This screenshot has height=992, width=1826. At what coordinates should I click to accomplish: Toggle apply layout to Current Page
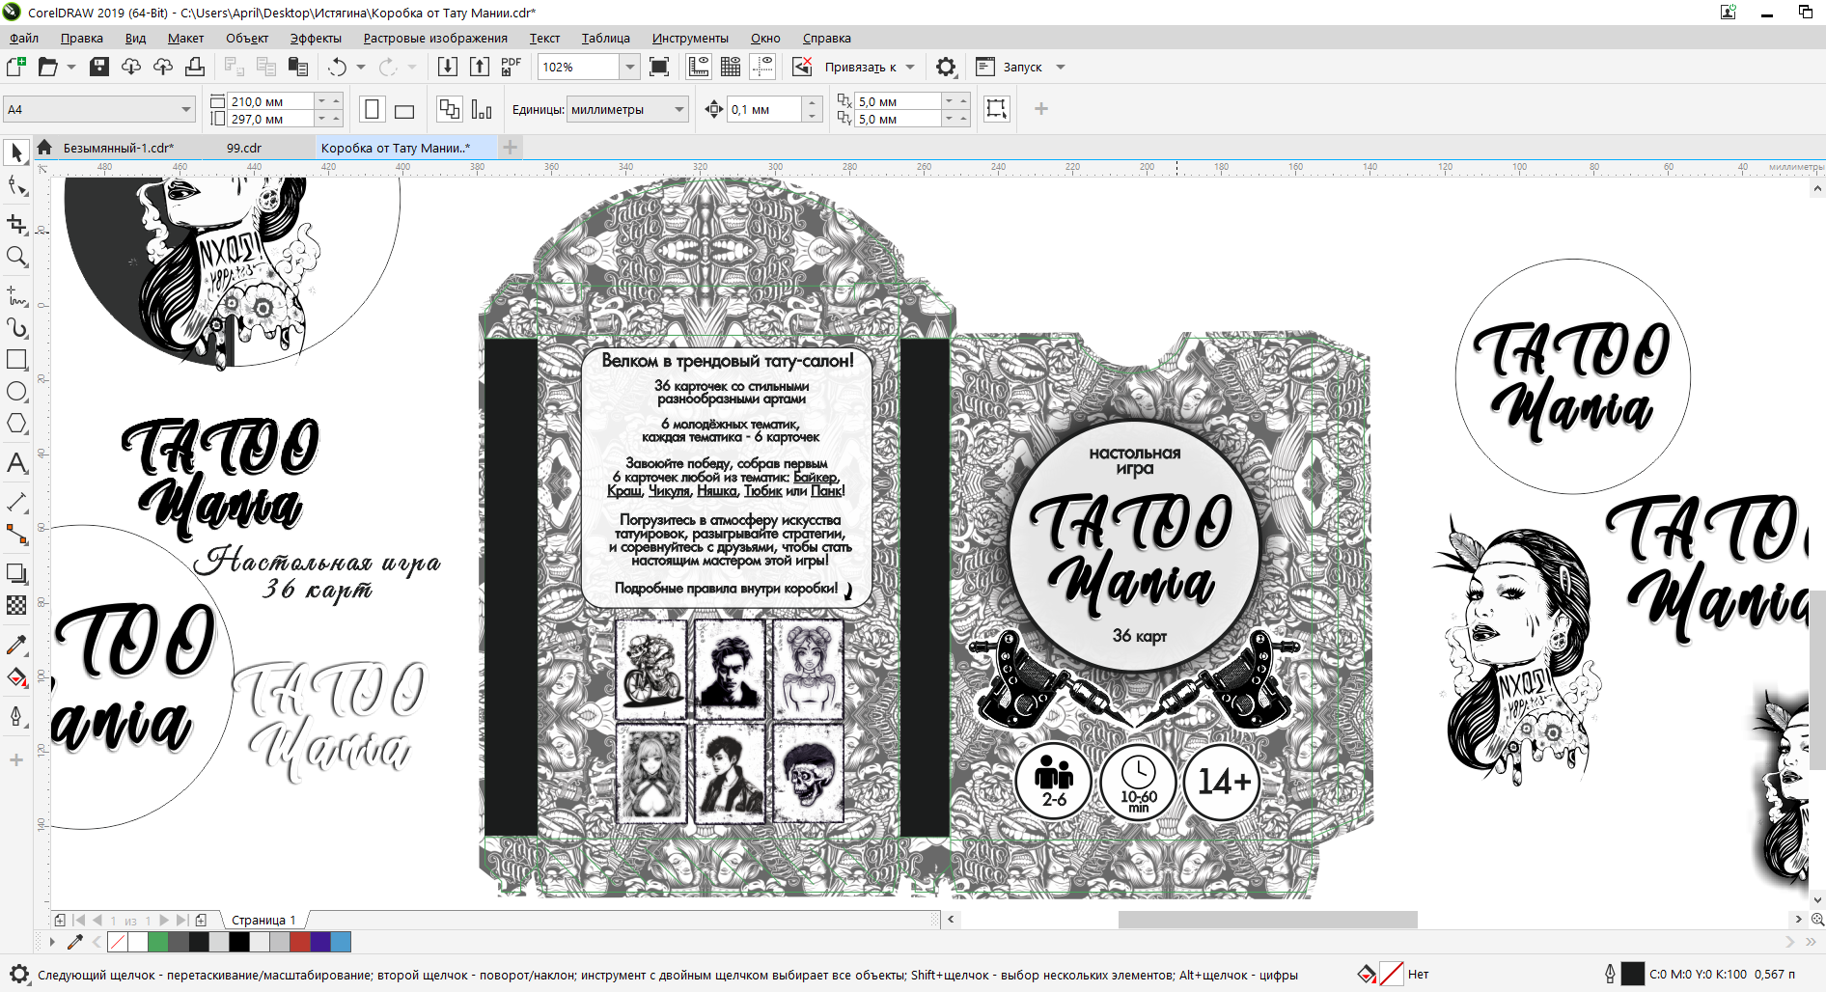click(x=482, y=109)
